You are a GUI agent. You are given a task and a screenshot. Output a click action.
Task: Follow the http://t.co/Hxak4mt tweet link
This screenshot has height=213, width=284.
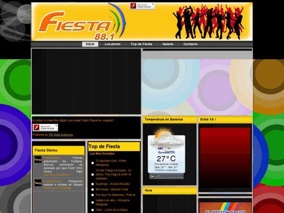pyautogui.click(x=56, y=175)
